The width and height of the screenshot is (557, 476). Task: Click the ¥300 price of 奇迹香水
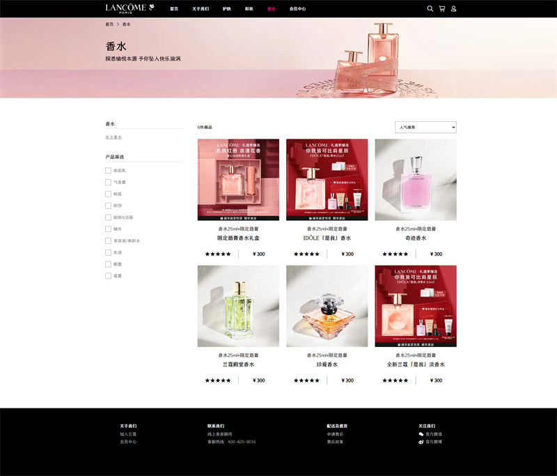437,254
